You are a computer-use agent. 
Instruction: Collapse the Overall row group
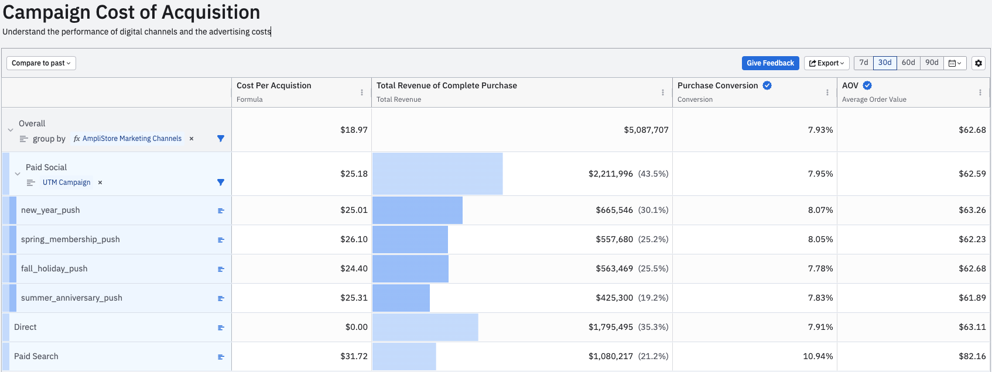point(11,130)
